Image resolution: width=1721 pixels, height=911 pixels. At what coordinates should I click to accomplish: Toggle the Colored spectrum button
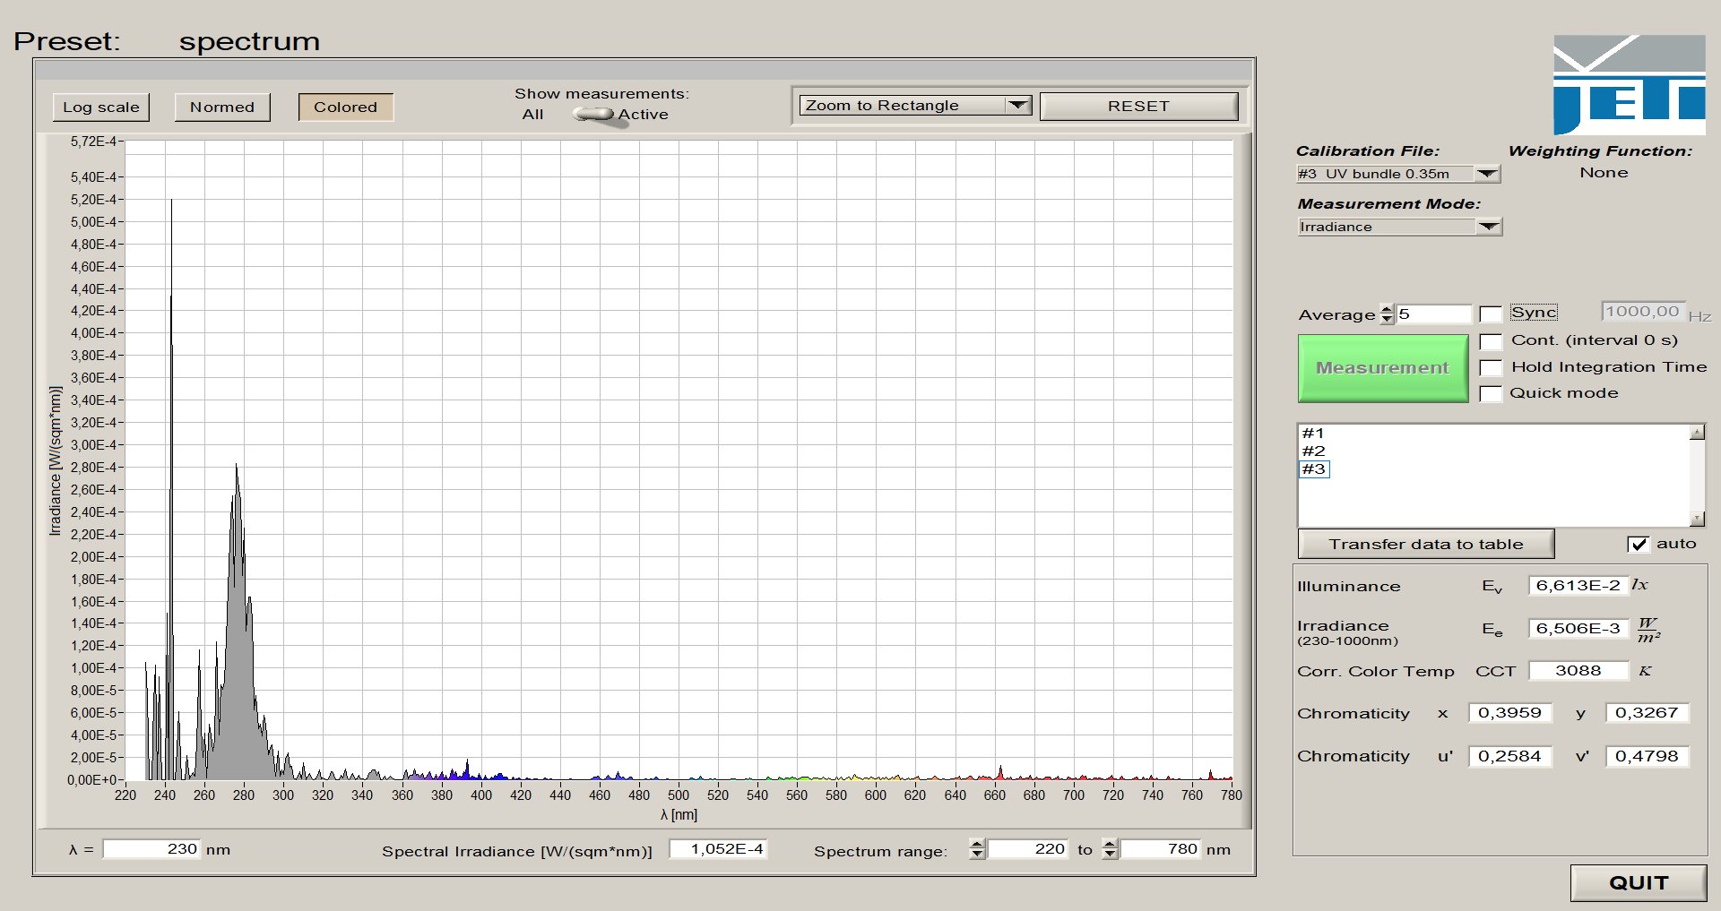coord(345,107)
